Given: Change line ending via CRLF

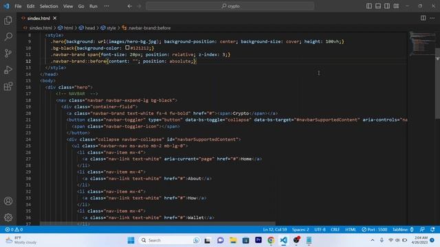Looking at the screenshot, I should 335,230.
